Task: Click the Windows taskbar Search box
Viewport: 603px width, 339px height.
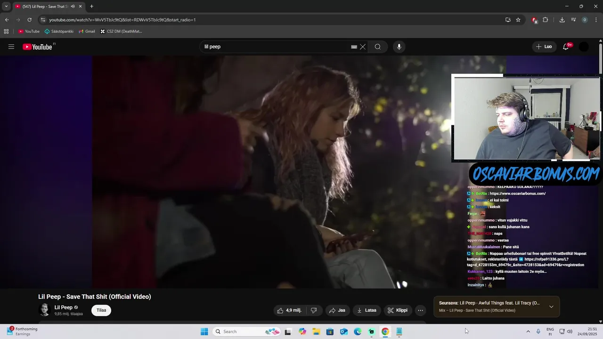Action: click(246, 331)
